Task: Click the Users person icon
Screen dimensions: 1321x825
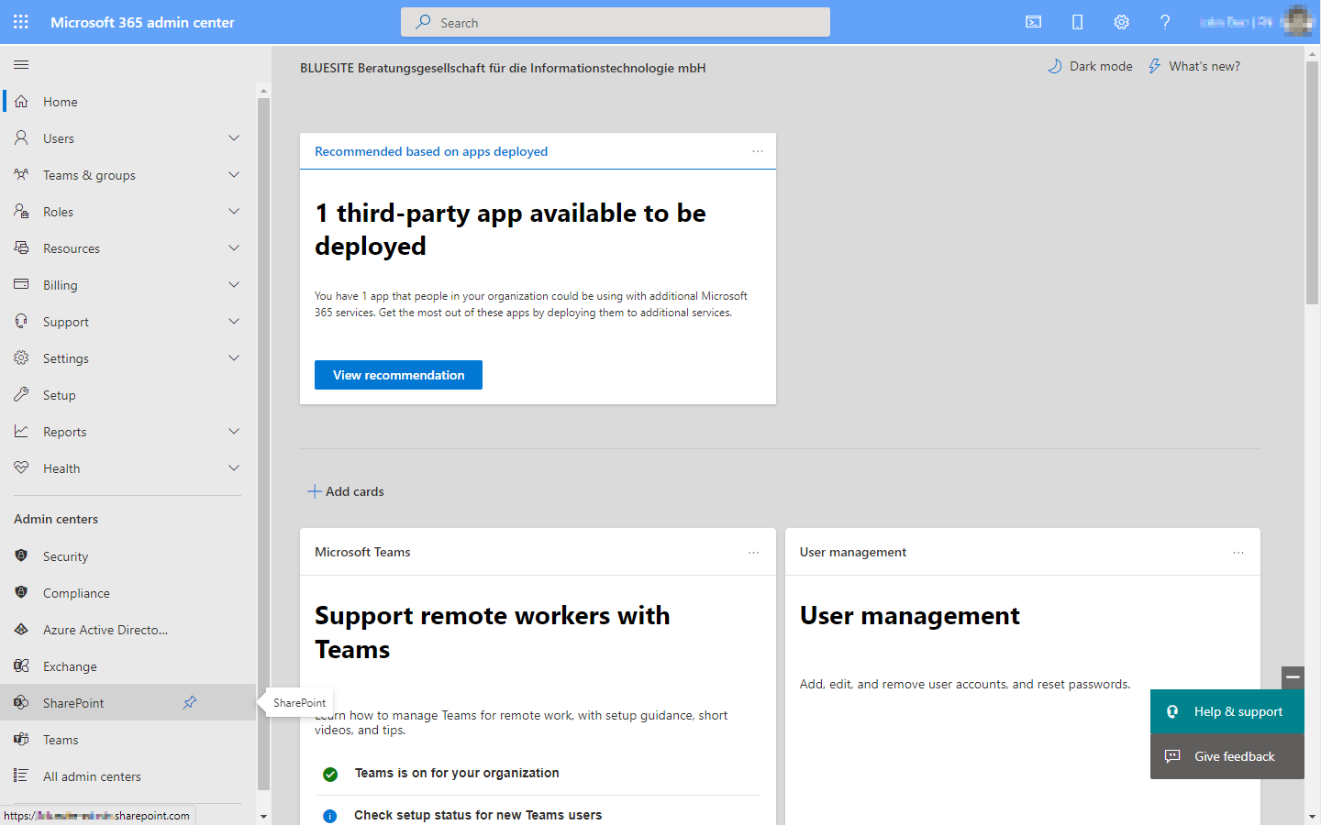Action: [x=21, y=138]
